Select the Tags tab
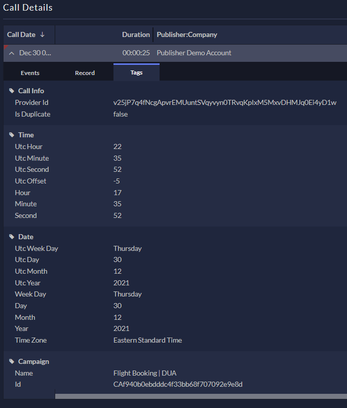347x408 pixels. [x=136, y=72]
